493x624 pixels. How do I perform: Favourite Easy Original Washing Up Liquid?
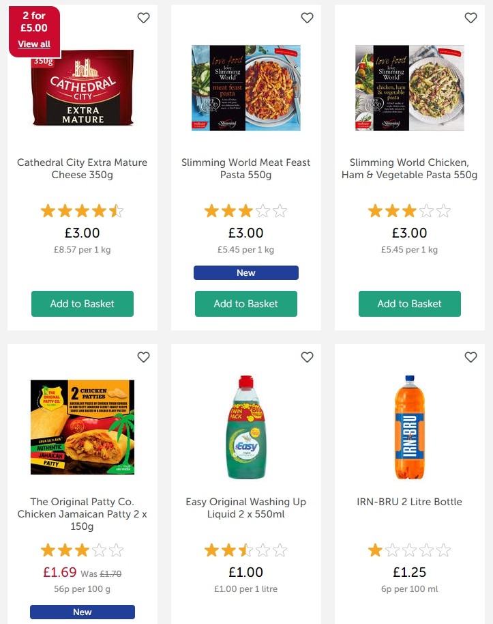click(307, 357)
